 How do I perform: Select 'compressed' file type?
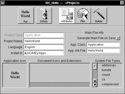[x=110, y=84]
